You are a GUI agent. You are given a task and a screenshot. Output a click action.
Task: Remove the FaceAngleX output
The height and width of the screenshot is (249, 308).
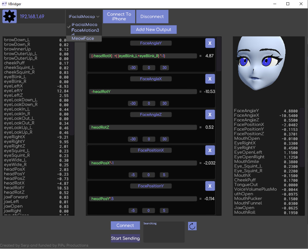click(x=210, y=79)
